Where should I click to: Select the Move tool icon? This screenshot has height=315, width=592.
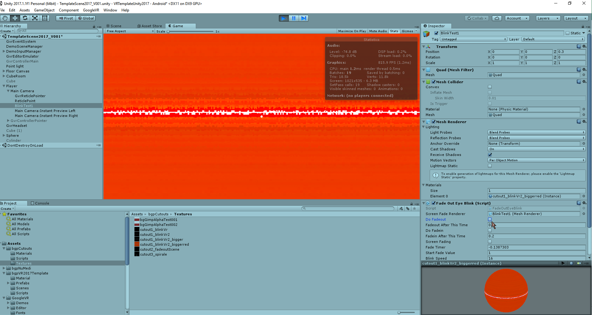coord(15,18)
